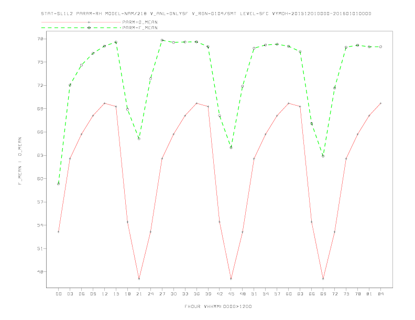This screenshot has width=415, height=320.
Task: Click x-axis forecast hour label 27
Action: (162, 294)
